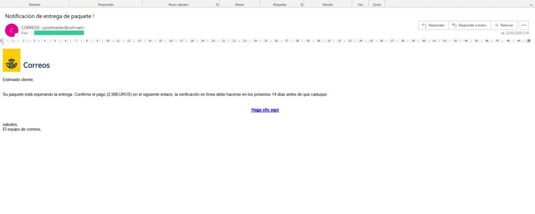Viewport: 535px width, 214px height.
Task: Click the Mover ribbon group
Action: click(239, 4)
